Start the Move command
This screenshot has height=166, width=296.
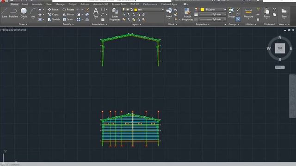click(x=53, y=9)
